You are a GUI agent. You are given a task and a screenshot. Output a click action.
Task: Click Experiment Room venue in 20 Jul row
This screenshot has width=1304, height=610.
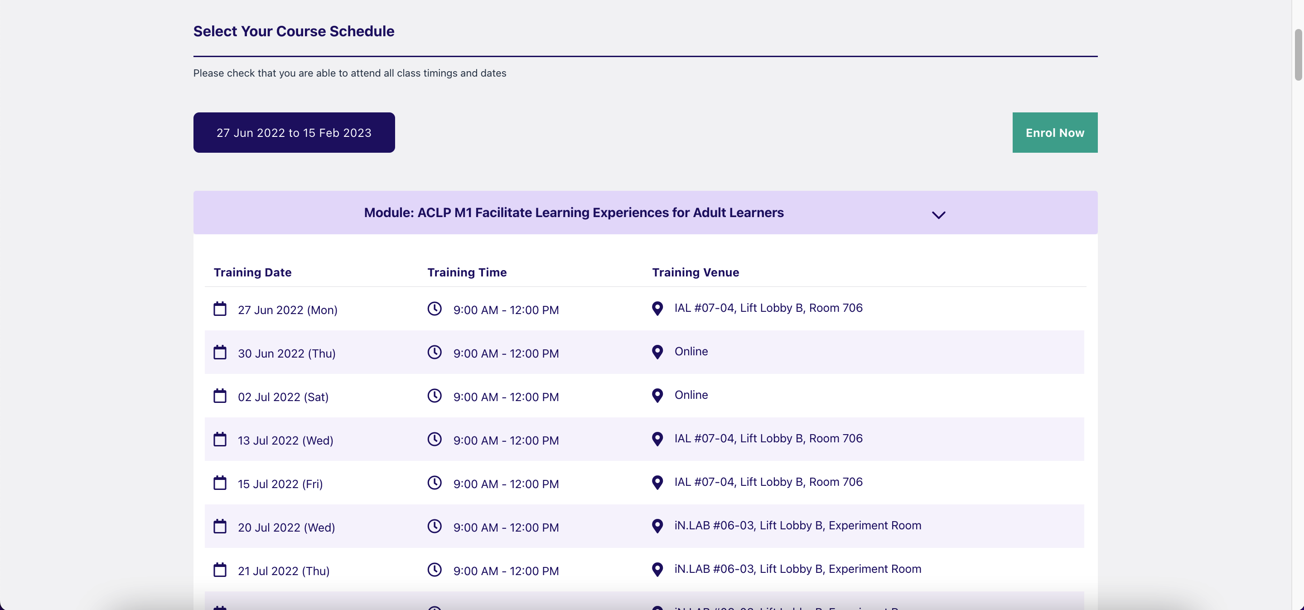pos(797,525)
